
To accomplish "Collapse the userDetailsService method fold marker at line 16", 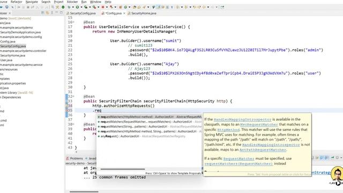I will point(73,22).
